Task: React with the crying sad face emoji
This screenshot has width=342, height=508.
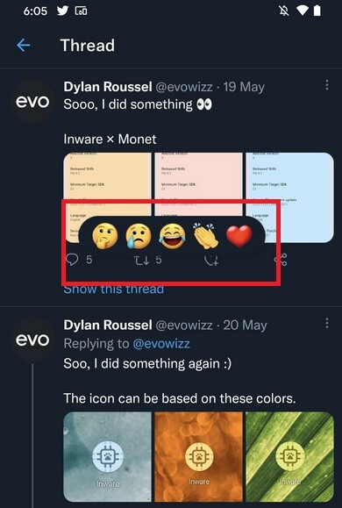Action: (139, 236)
